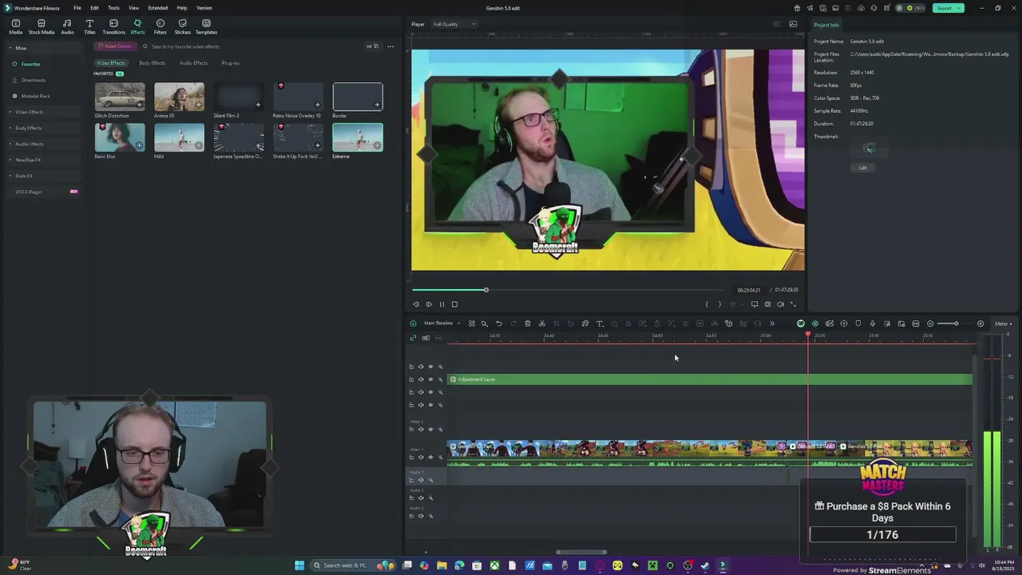Image resolution: width=1022 pixels, height=575 pixels.
Task: Switch to the Plug-ins tab
Action: pyautogui.click(x=230, y=63)
